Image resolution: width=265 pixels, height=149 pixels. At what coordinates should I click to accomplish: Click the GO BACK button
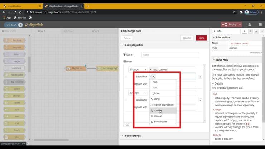coord(13,25)
